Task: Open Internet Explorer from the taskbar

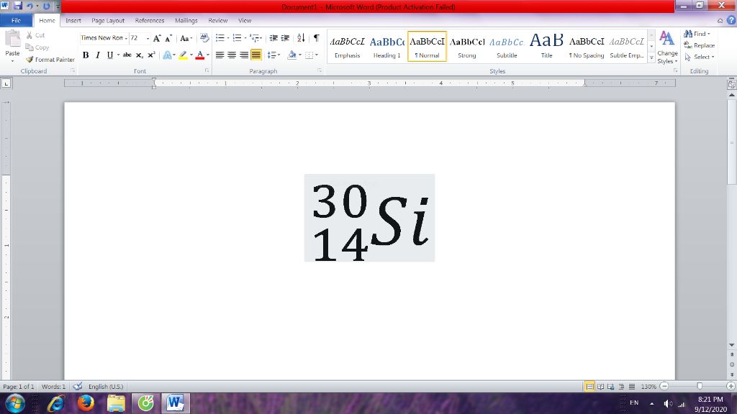Action: click(x=56, y=403)
